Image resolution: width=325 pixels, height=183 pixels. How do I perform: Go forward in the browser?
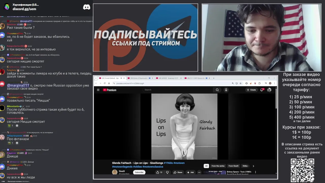[100, 83]
